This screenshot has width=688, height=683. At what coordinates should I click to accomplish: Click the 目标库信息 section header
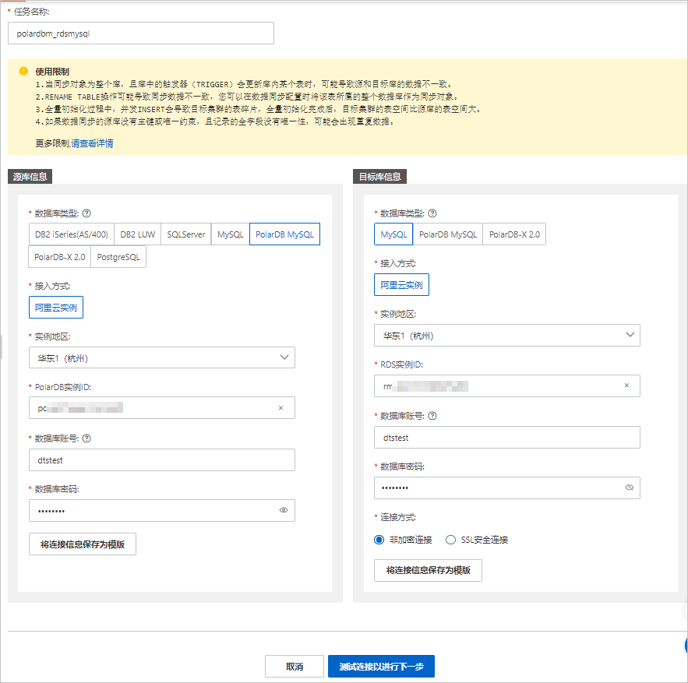pyautogui.click(x=380, y=177)
